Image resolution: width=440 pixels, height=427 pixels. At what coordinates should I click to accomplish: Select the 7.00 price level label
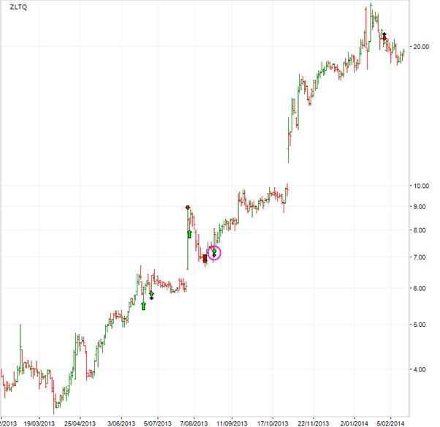pyautogui.click(x=420, y=257)
